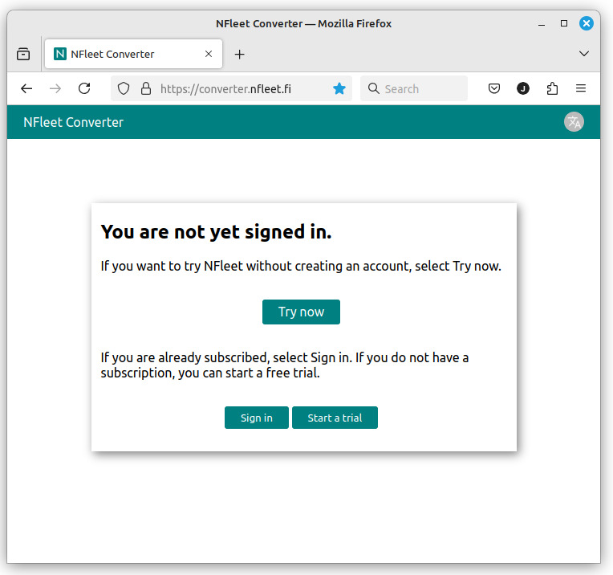Click the 'You are not yet signed in.' heading
The image size is (613, 575).
coord(216,232)
